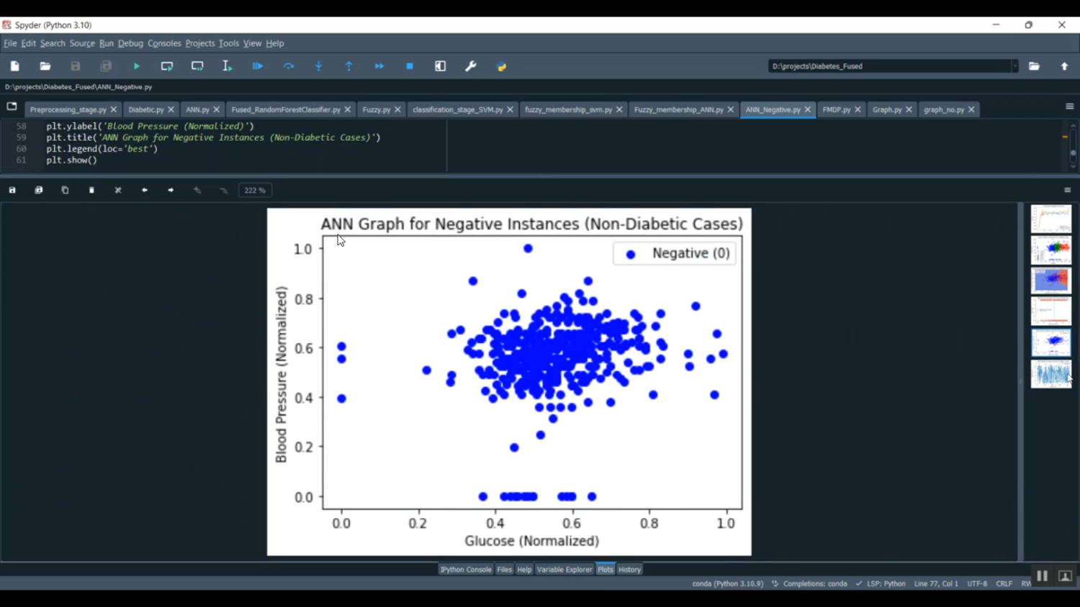Expand the working directory path dropdown
The height and width of the screenshot is (607, 1080).
1014,66
